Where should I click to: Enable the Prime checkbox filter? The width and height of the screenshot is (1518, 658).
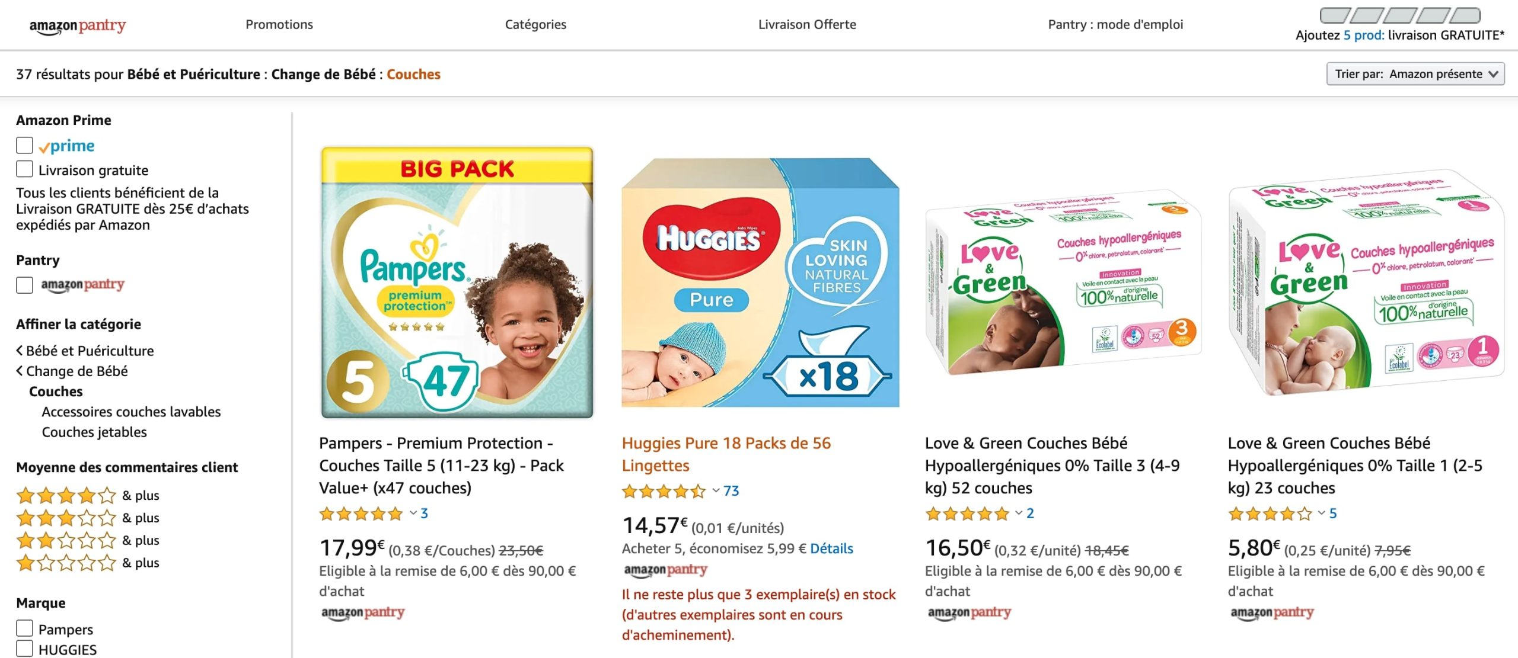24,145
